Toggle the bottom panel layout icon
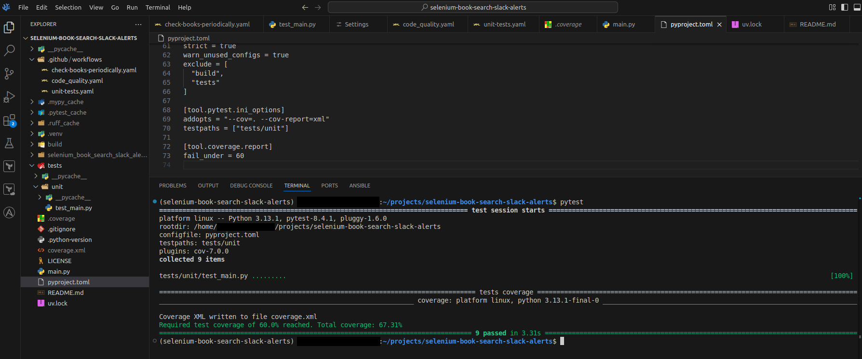 coord(857,7)
